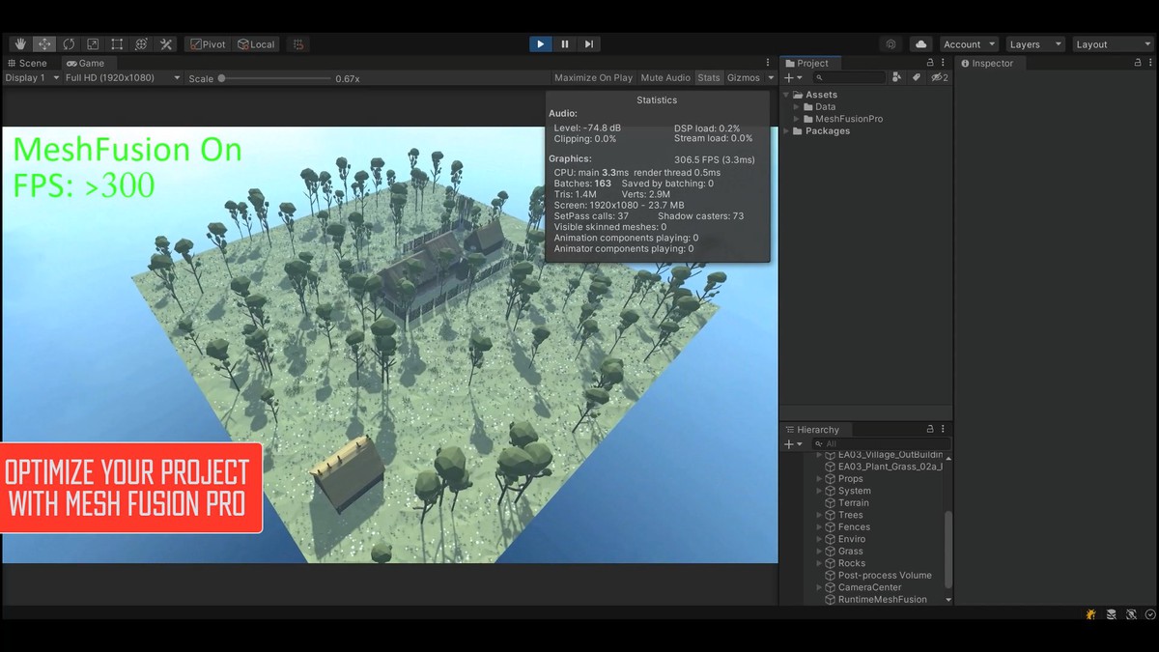The height and width of the screenshot is (652, 1159).
Task: Click the cache server status icon
Action: click(x=1112, y=614)
